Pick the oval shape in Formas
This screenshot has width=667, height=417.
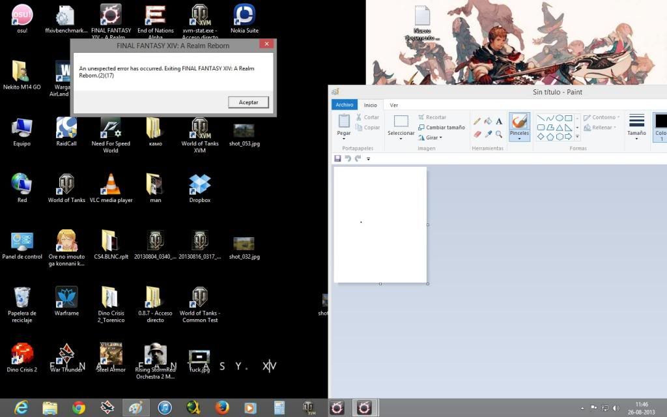pyautogui.click(x=560, y=118)
